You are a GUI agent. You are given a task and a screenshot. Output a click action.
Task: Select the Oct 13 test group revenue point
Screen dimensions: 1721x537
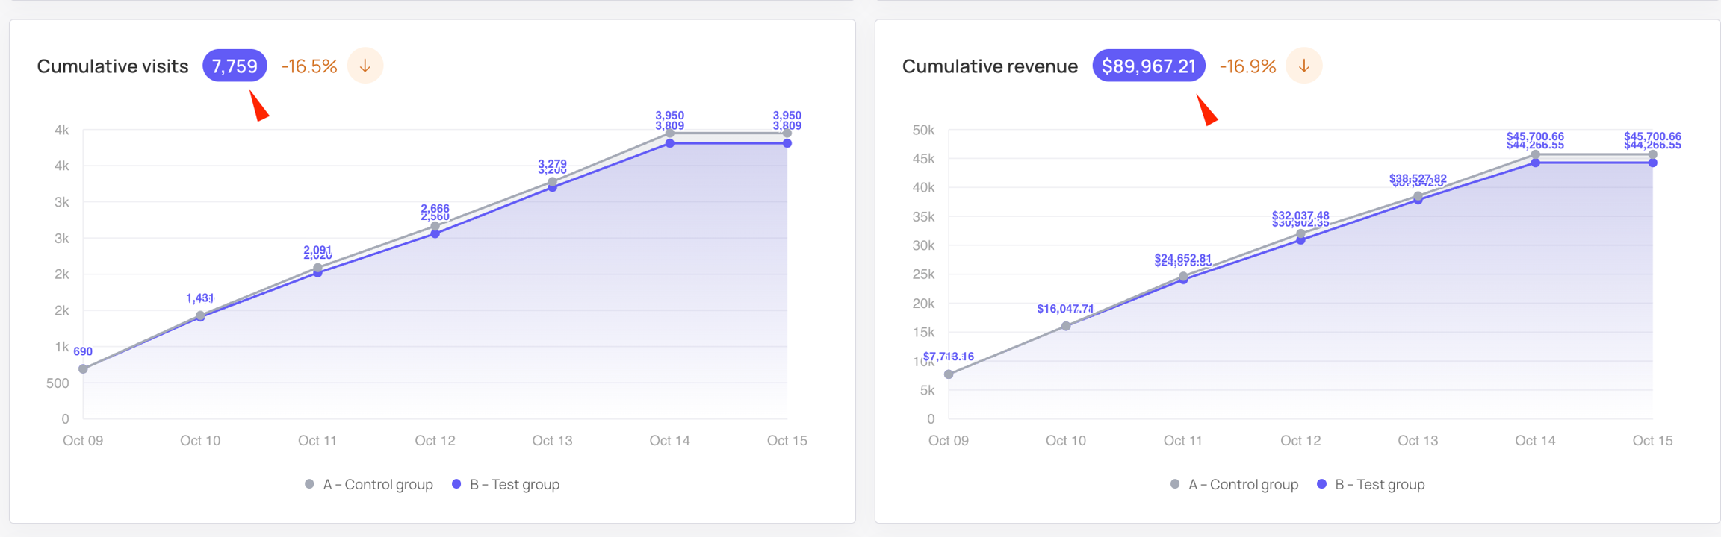tap(1418, 200)
